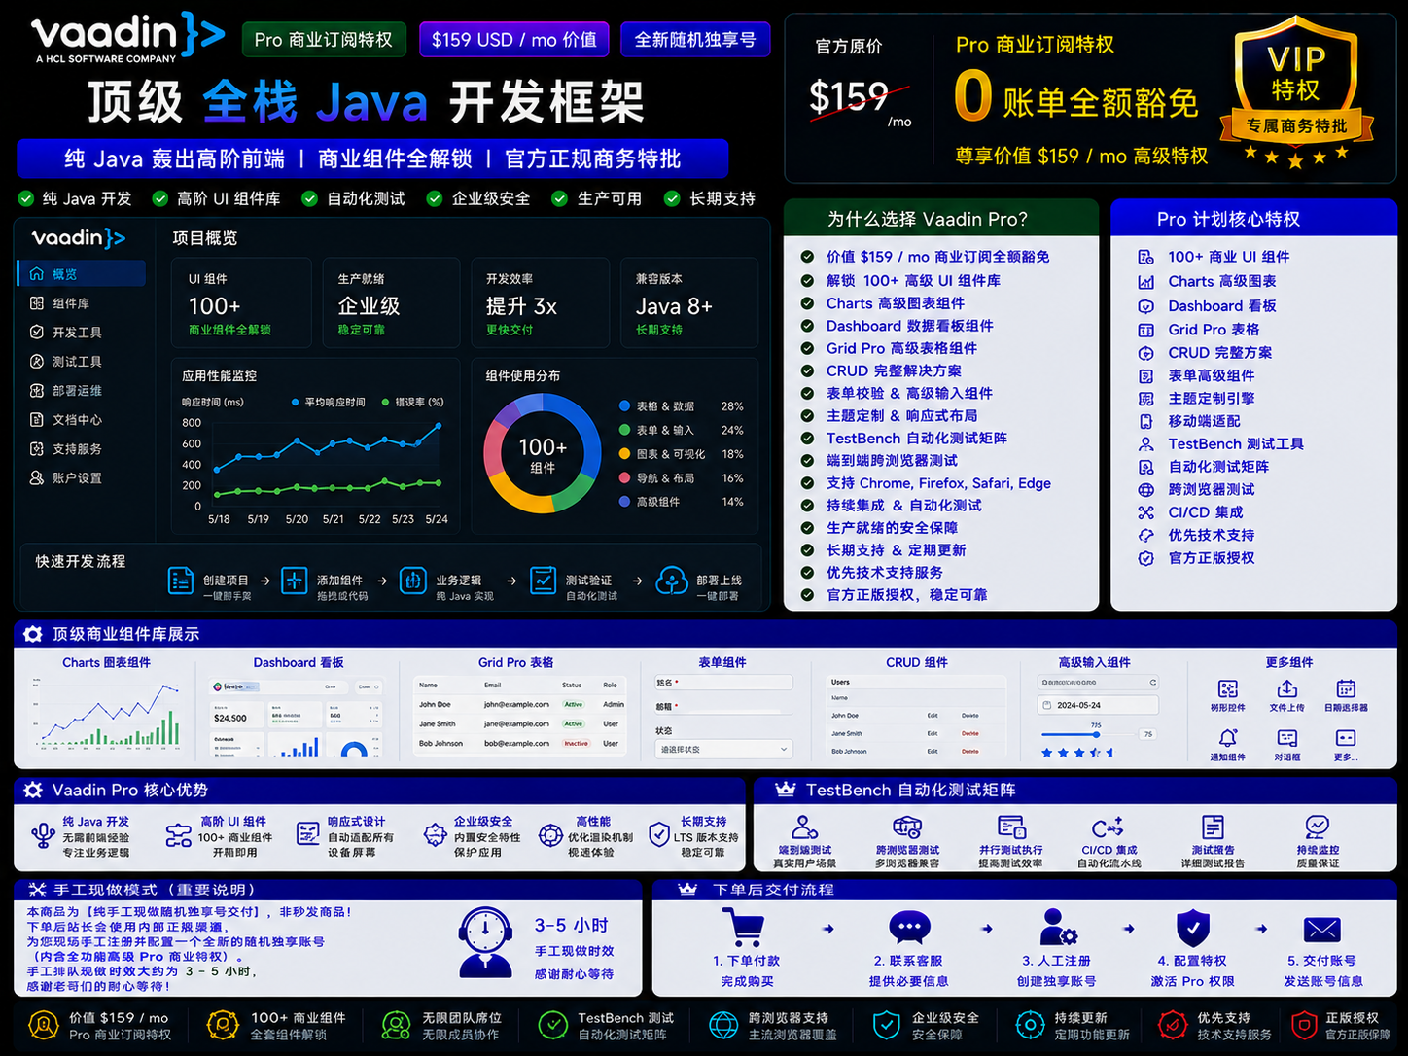
Task: Click the star rating in 高级输入组件
Action: point(1077,753)
